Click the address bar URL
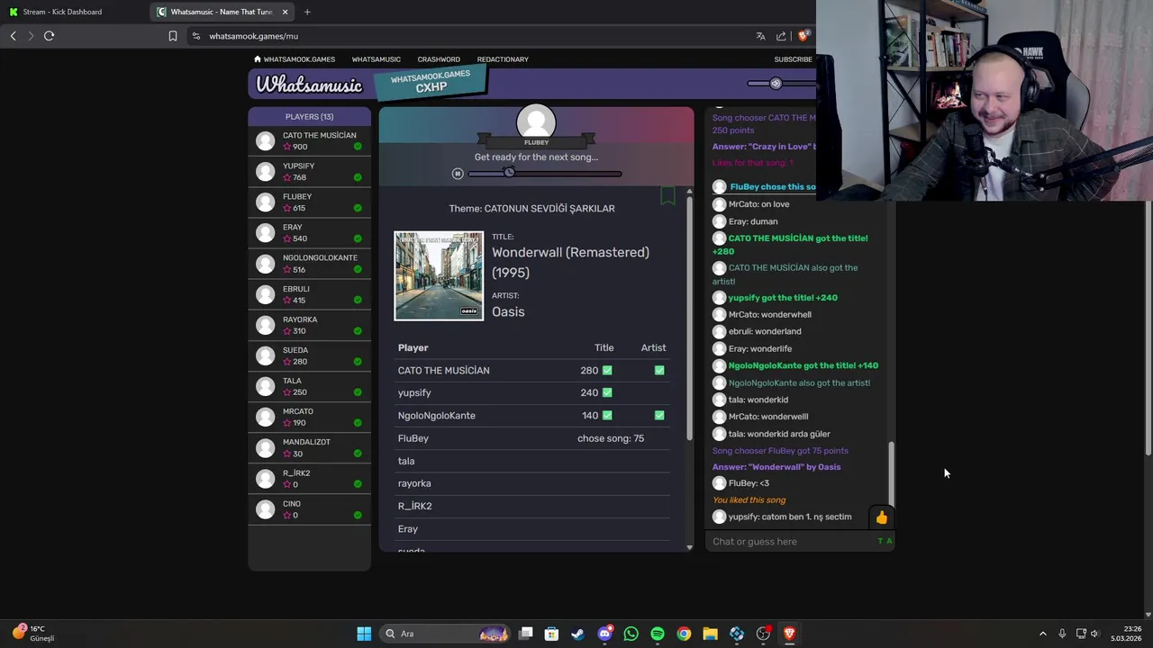This screenshot has width=1153, height=648. click(x=253, y=36)
